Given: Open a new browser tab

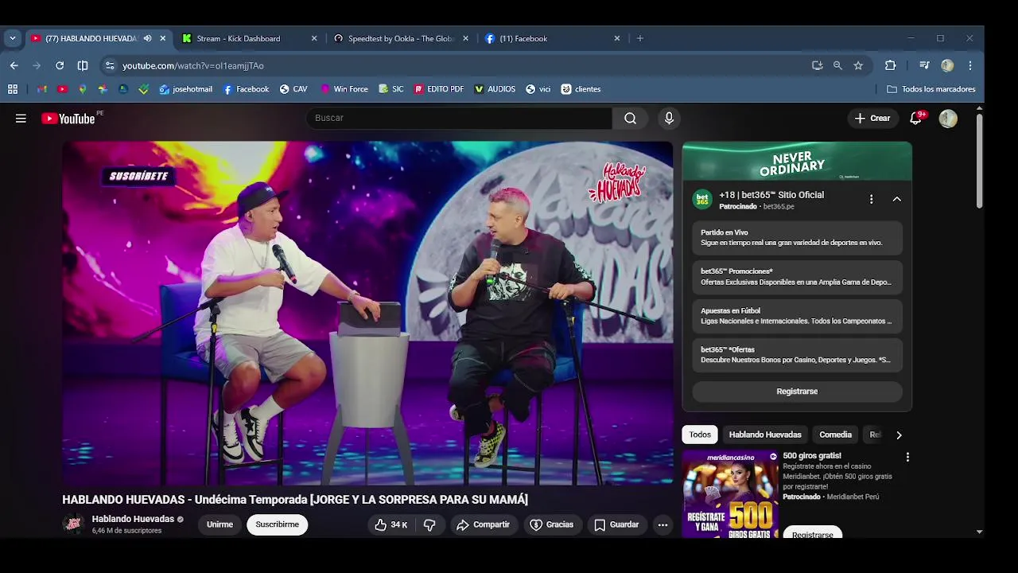Looking at the screenshot, I should click(639, 38).
